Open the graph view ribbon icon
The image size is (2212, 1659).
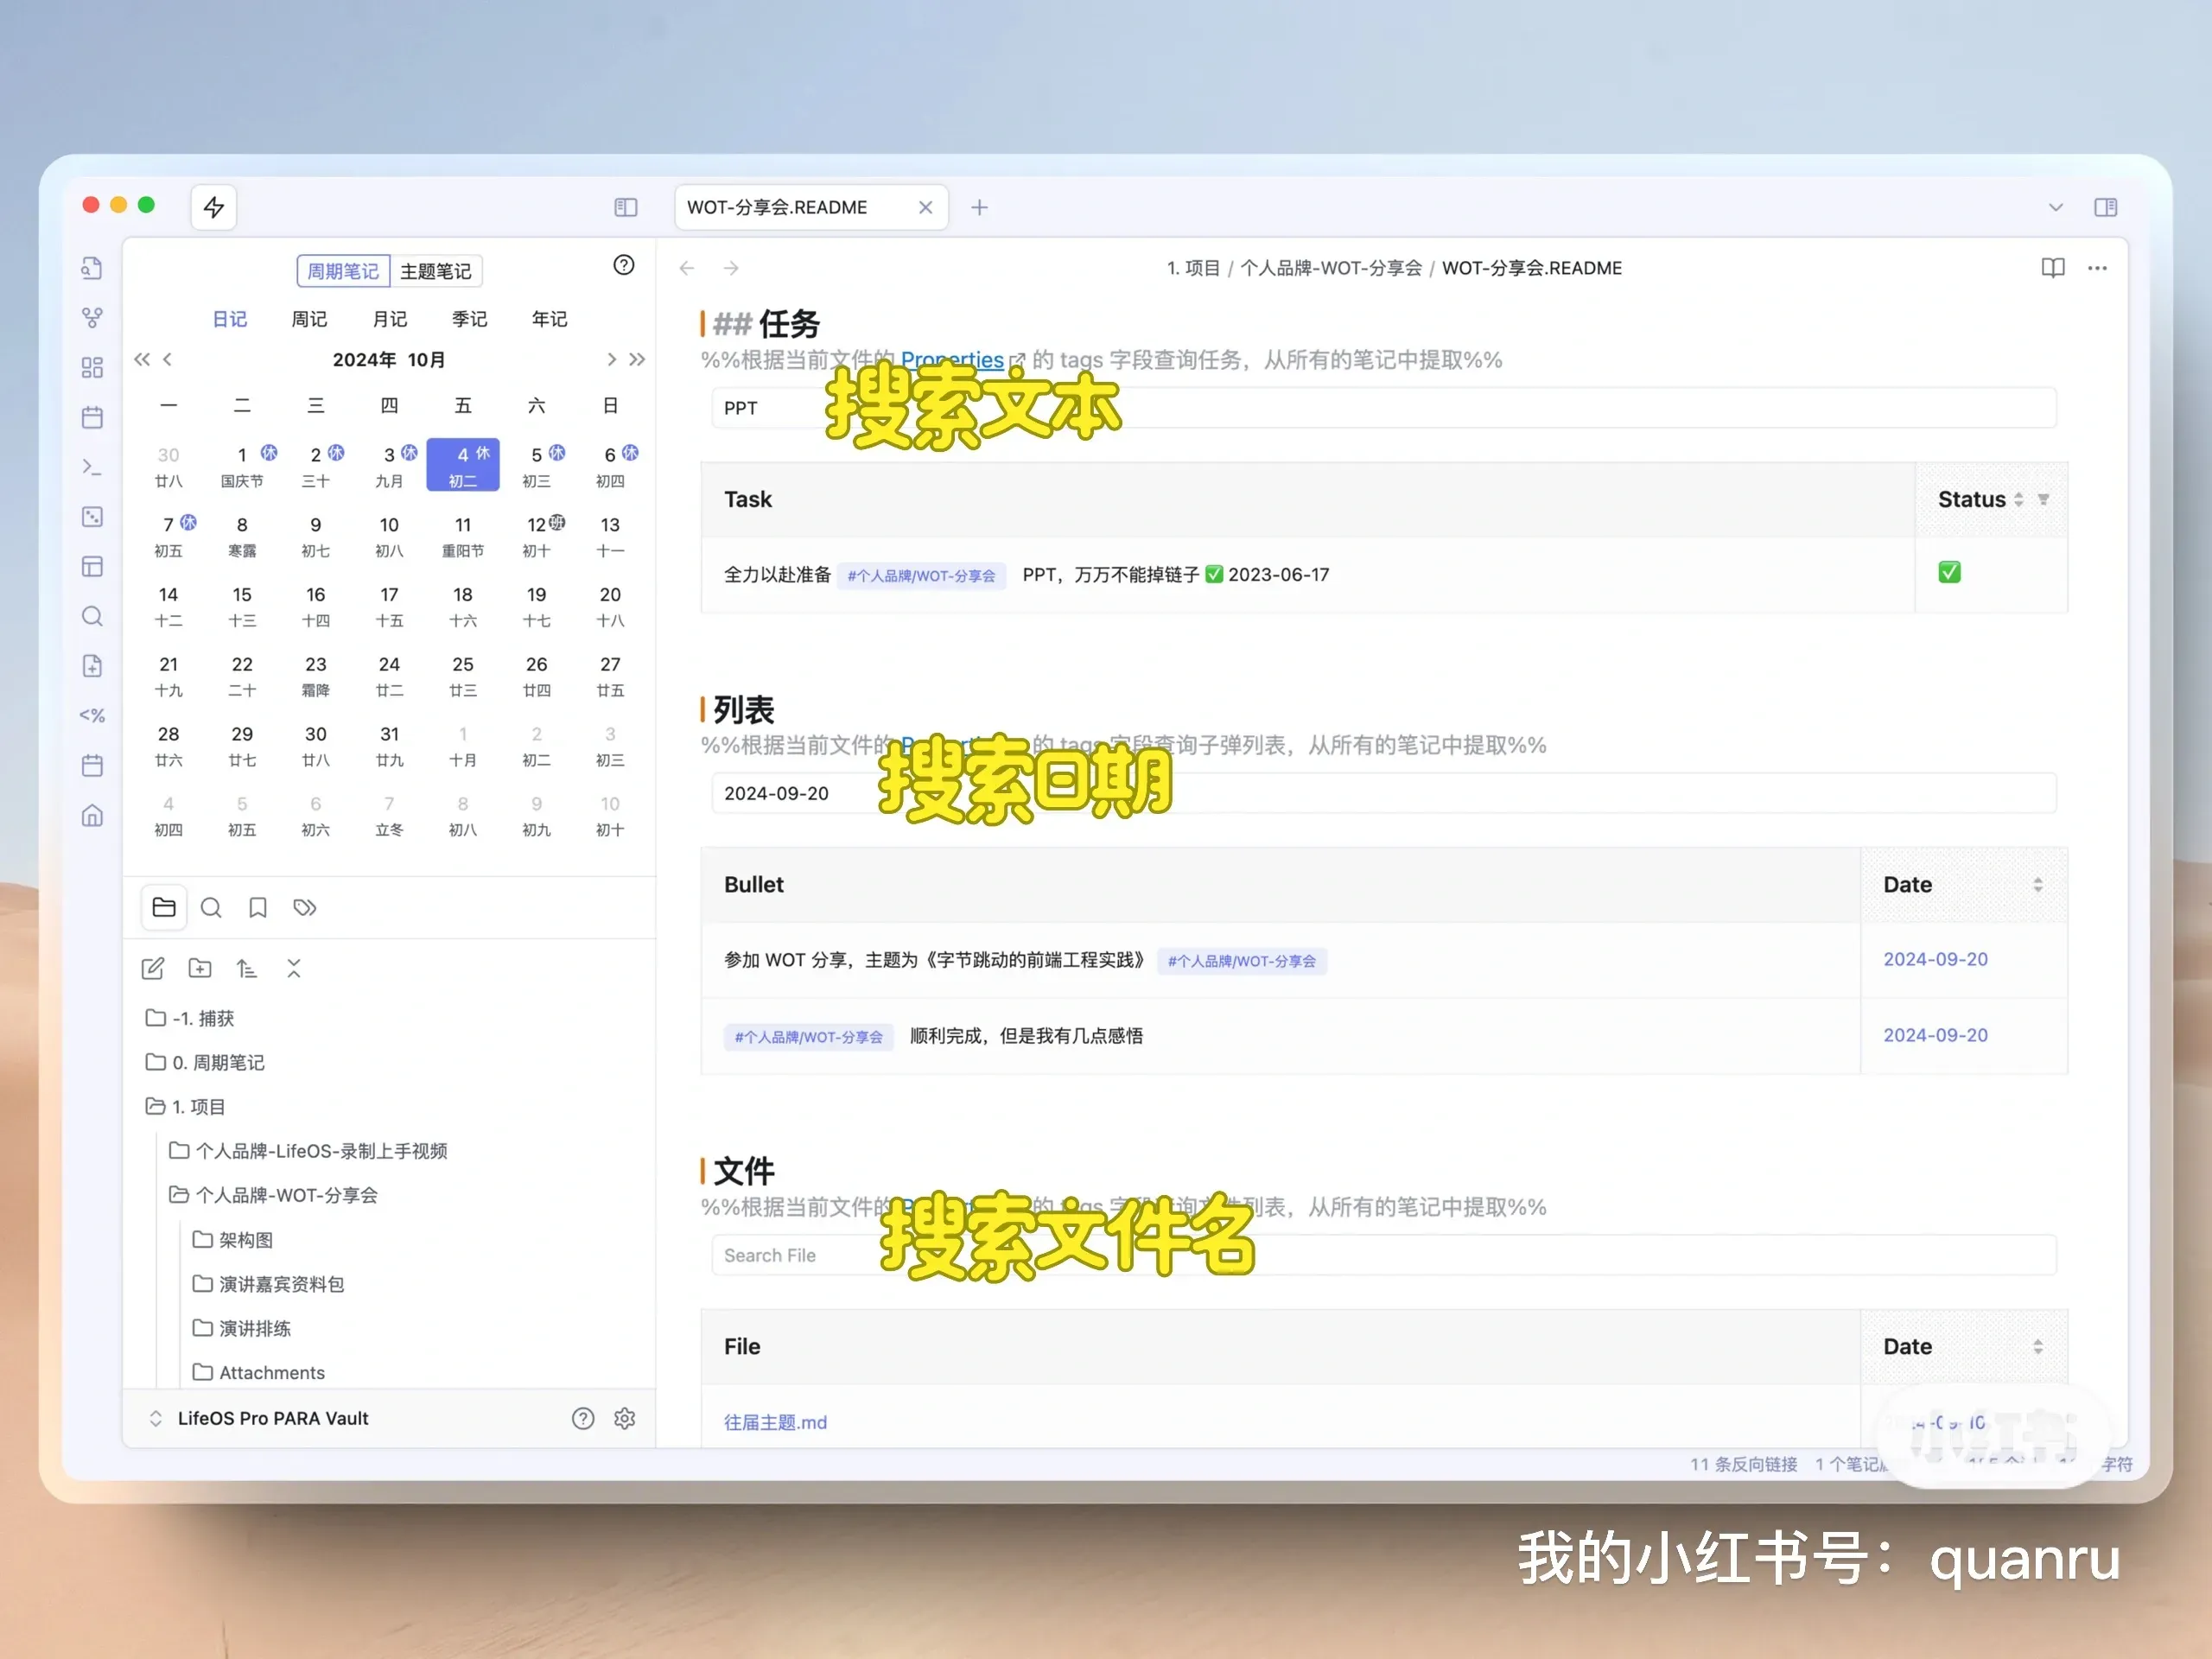point(92,318)
